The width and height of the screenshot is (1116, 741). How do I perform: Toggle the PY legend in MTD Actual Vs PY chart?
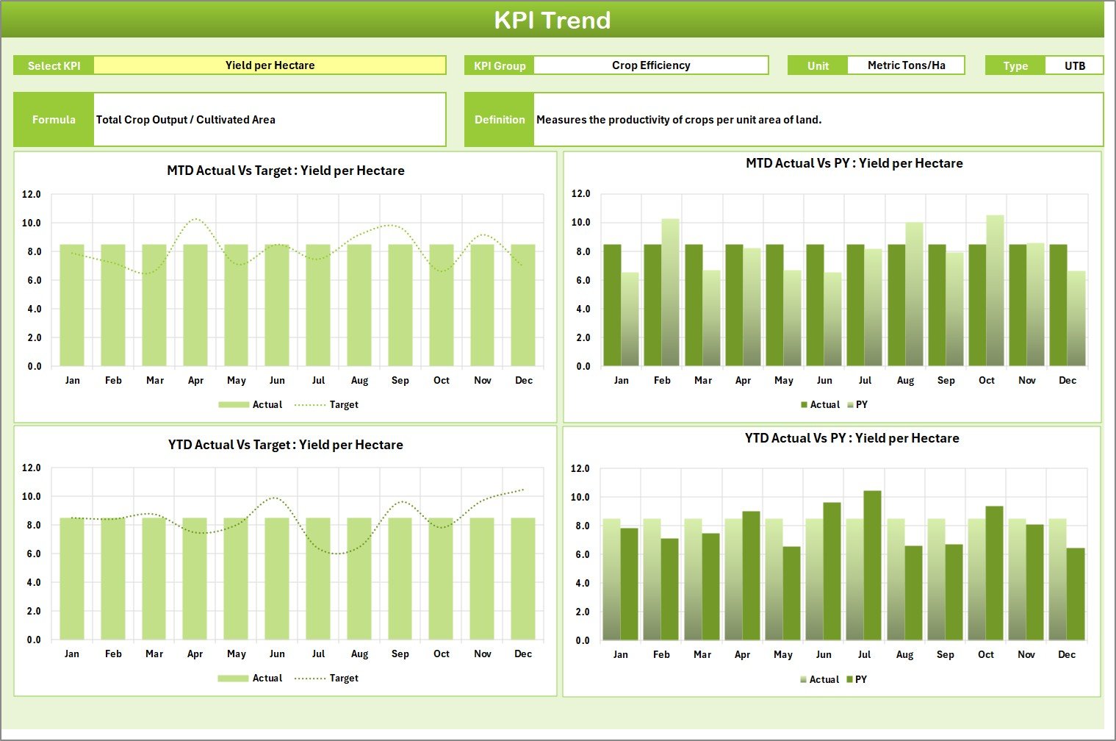[858, 404]
